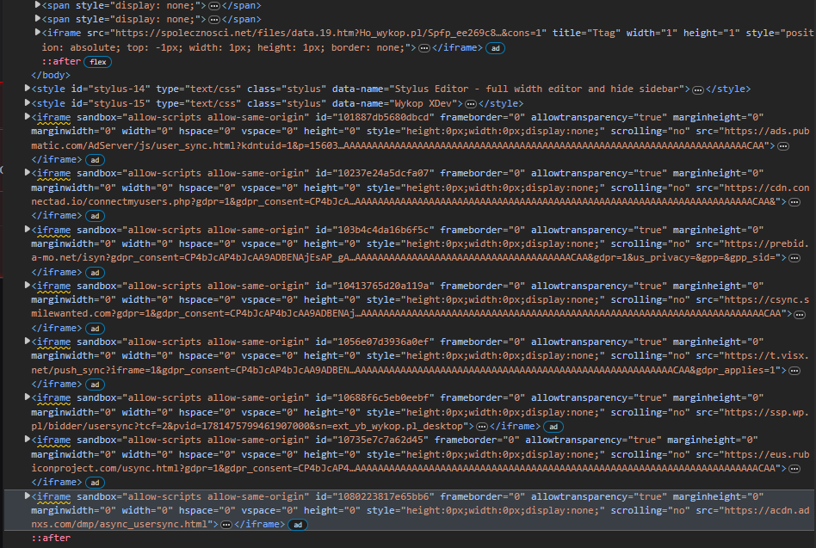
Task: Click the ad badge for iframe 10688f6c5eb0eebf
Action: click(x=553, y=427)
